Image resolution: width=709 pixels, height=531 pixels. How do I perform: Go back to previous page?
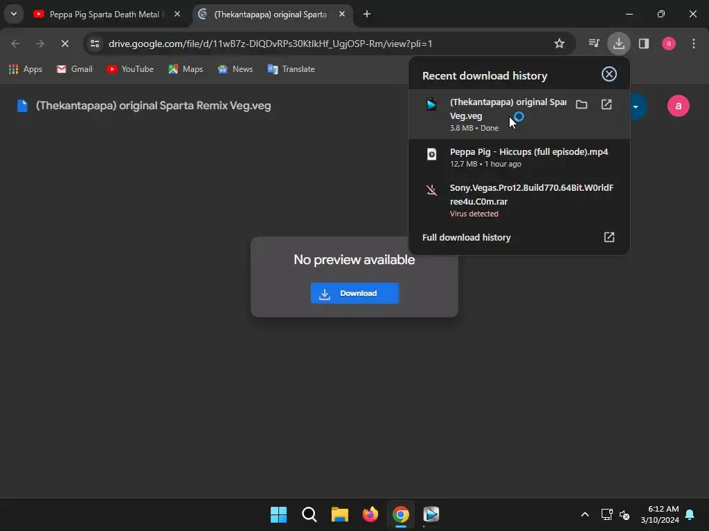point(15,44)
